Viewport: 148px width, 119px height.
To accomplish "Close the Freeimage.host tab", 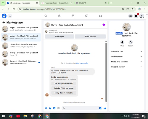I will (x=71, y=3).
